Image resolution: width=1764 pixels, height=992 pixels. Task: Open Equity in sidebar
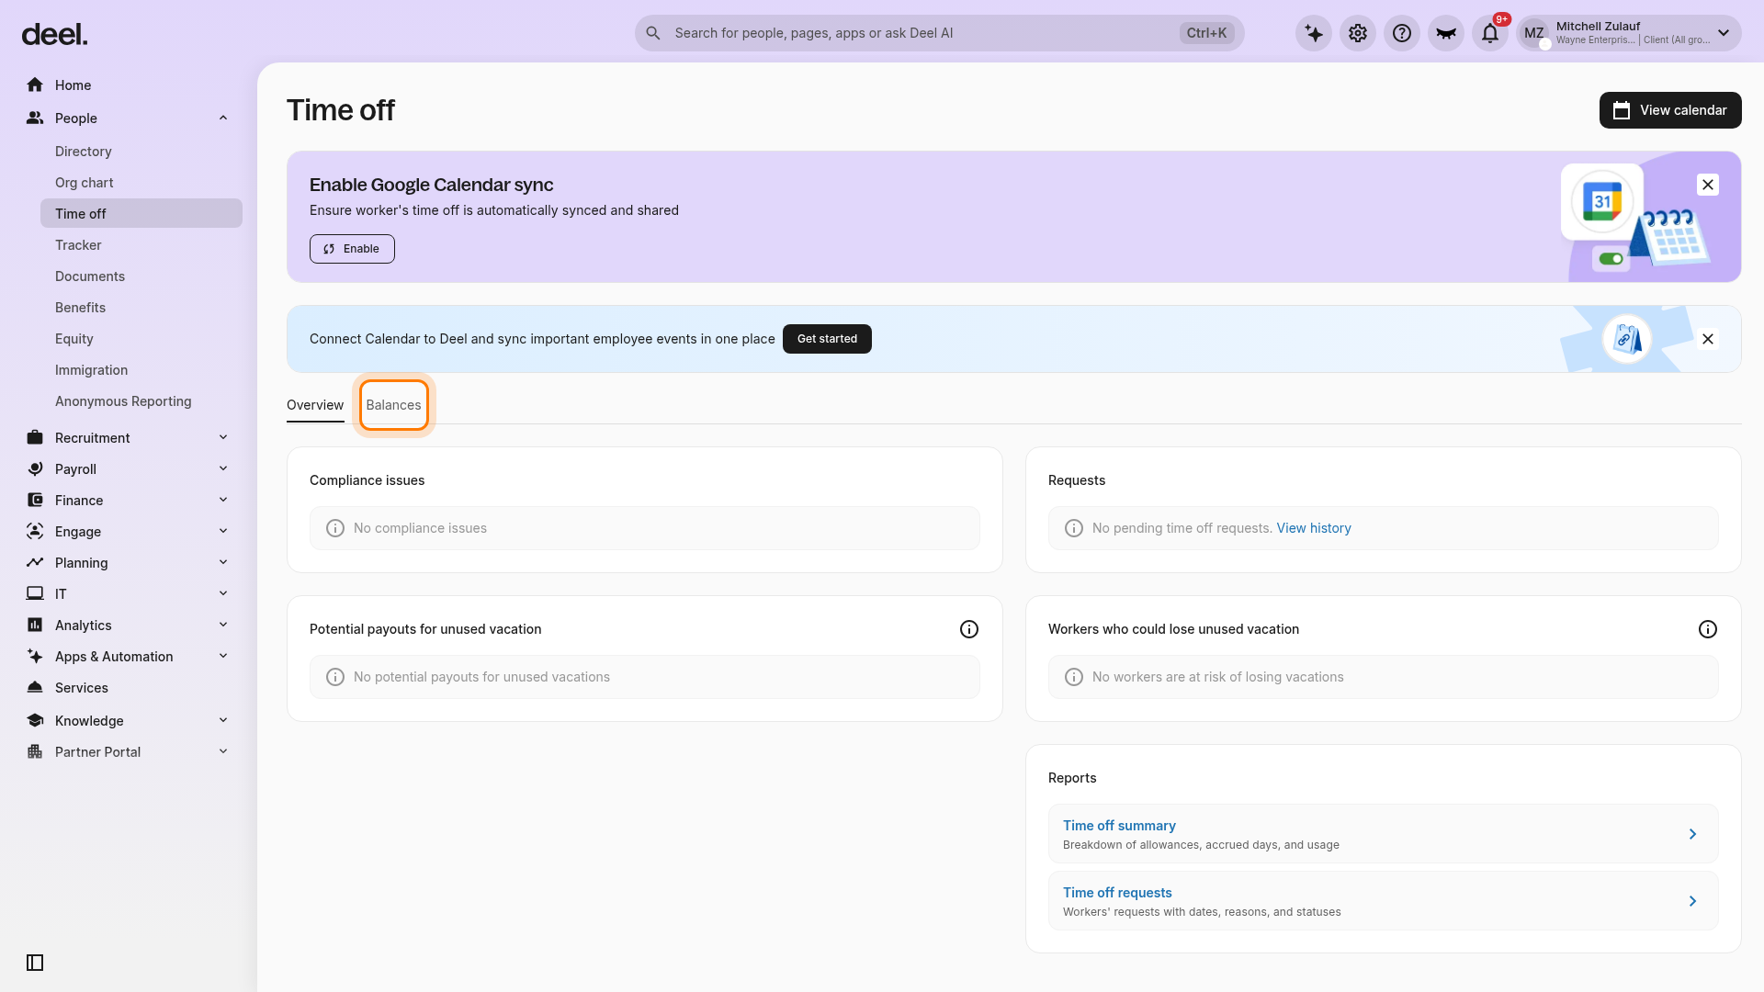tap(74, 339)
